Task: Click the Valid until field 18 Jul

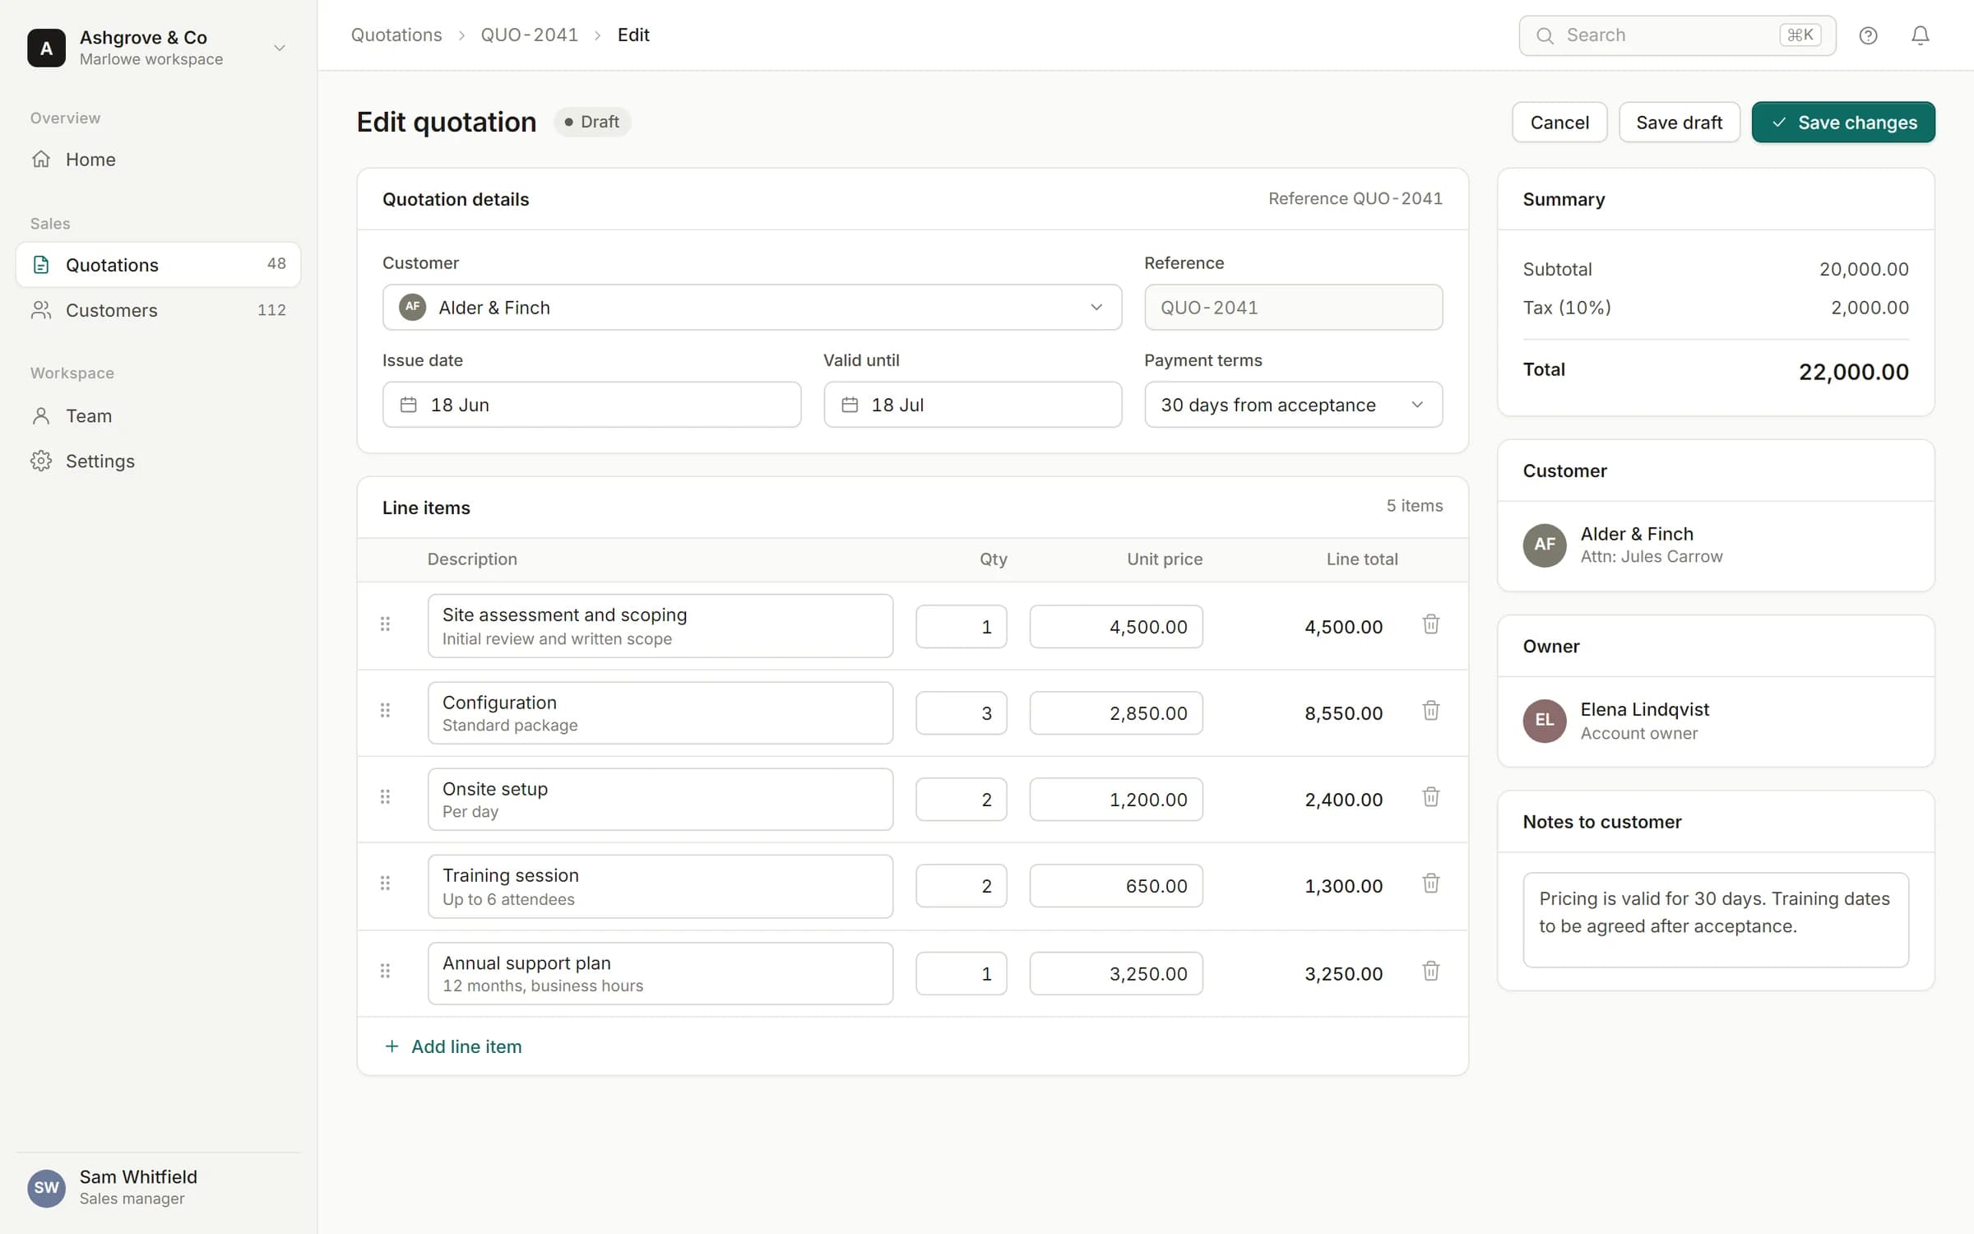Action: pyautogui.click(x=972, y=405)
